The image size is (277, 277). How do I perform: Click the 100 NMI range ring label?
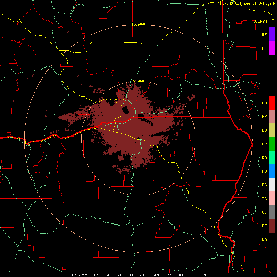coord(138,24)
